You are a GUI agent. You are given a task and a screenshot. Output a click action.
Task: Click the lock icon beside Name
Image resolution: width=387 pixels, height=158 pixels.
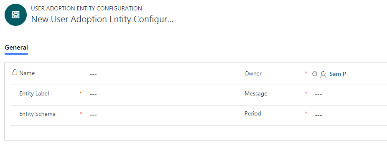click(15, 73)
